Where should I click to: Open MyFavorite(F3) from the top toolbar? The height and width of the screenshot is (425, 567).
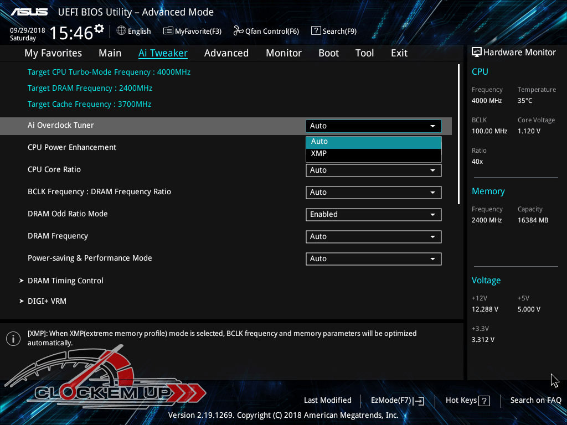click(x=168, y=31)
